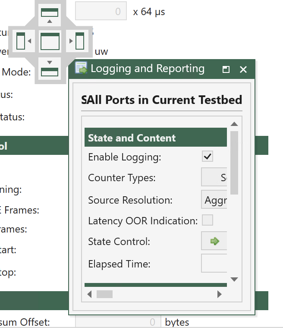
Task: Dock panel to right using dock guide
Action: click(77, 41)
